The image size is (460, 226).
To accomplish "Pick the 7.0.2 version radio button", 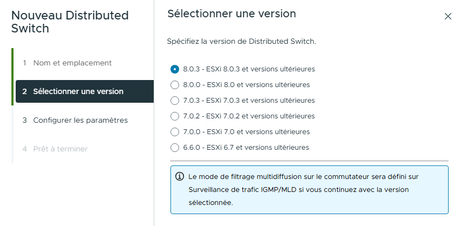I will (x=174, y=116).
